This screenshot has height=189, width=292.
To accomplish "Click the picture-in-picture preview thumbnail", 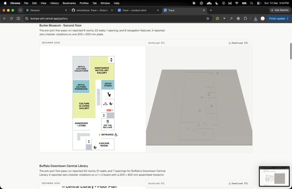I will pos(274,176).
